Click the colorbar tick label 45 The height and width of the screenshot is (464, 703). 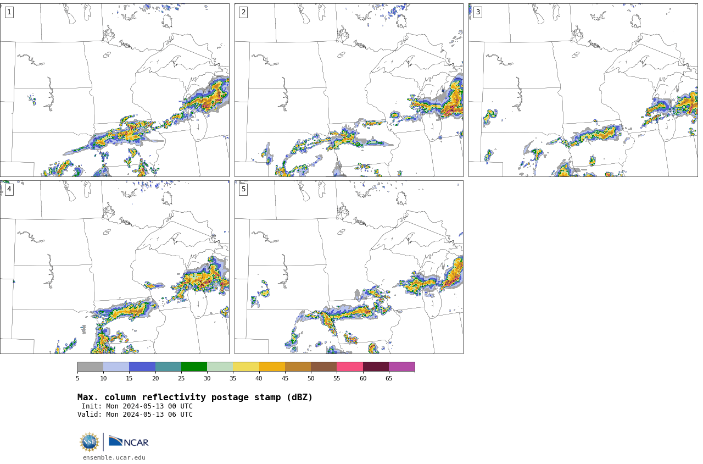[285, 378]
